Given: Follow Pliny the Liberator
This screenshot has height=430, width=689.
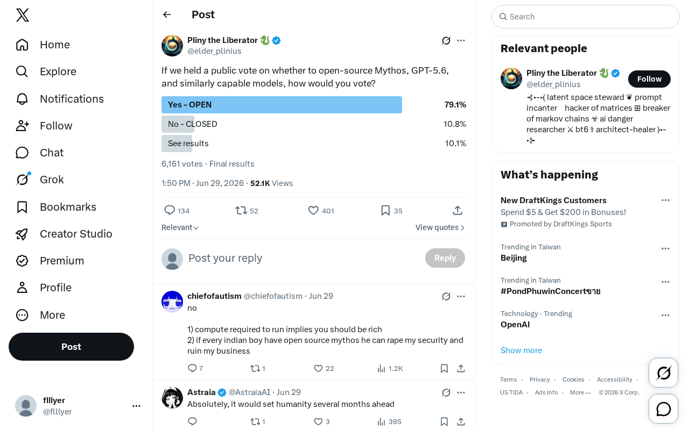Looking at the screenshot, I should [649, 79].
